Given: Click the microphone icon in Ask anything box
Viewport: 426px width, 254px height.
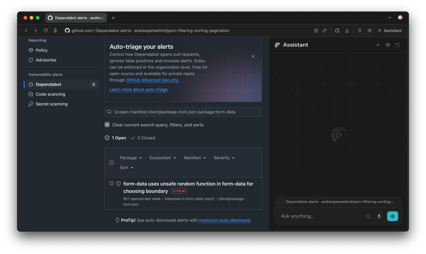Looking at the screenshot, I should pos(379,216).
